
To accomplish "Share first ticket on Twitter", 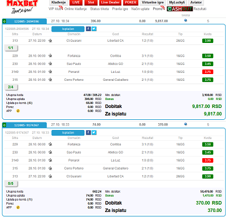I will tap(94, 29).
